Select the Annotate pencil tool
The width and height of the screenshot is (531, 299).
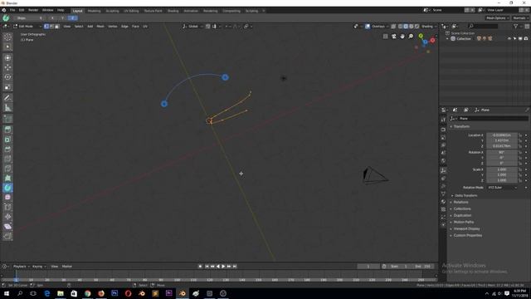click(7, 98)
